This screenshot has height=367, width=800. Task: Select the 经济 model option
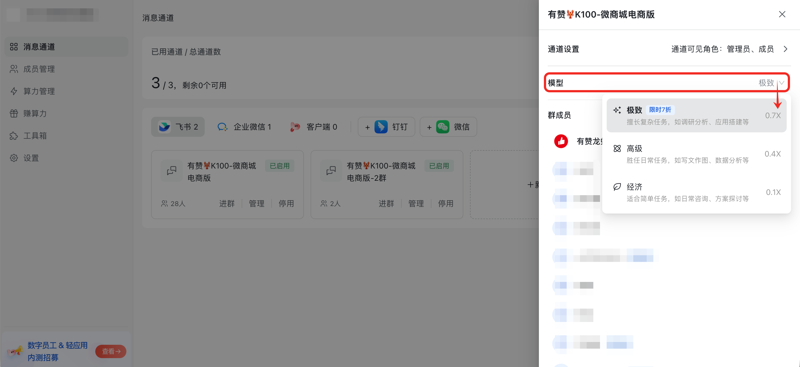pos(696,192)
